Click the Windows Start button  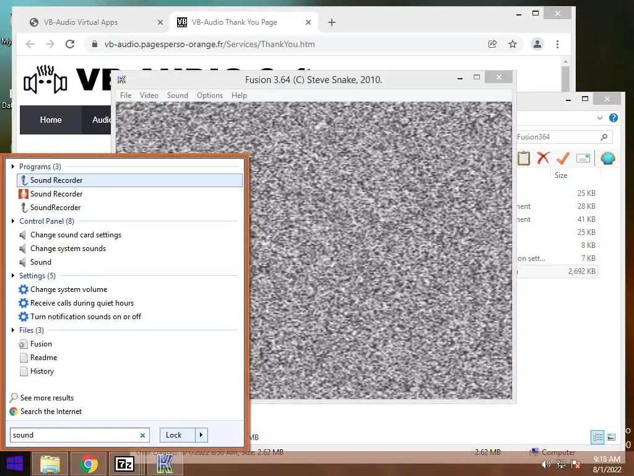[x=15, y=464]
